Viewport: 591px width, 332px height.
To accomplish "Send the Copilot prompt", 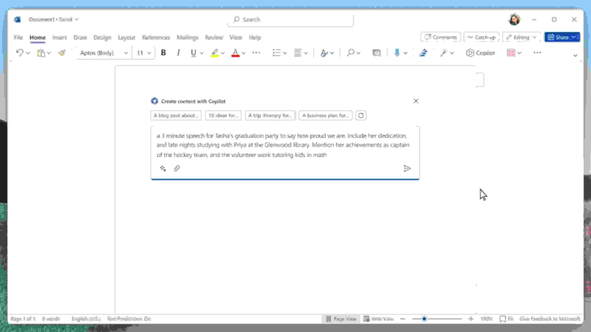I will (407, 168).
